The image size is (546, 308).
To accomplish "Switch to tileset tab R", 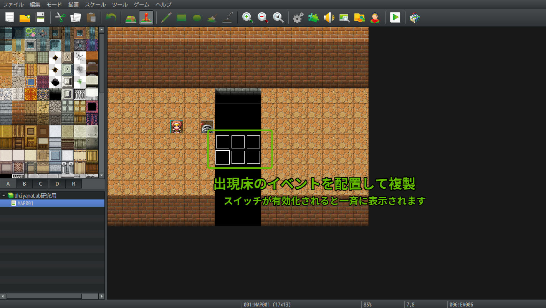I will coord(73,184).
